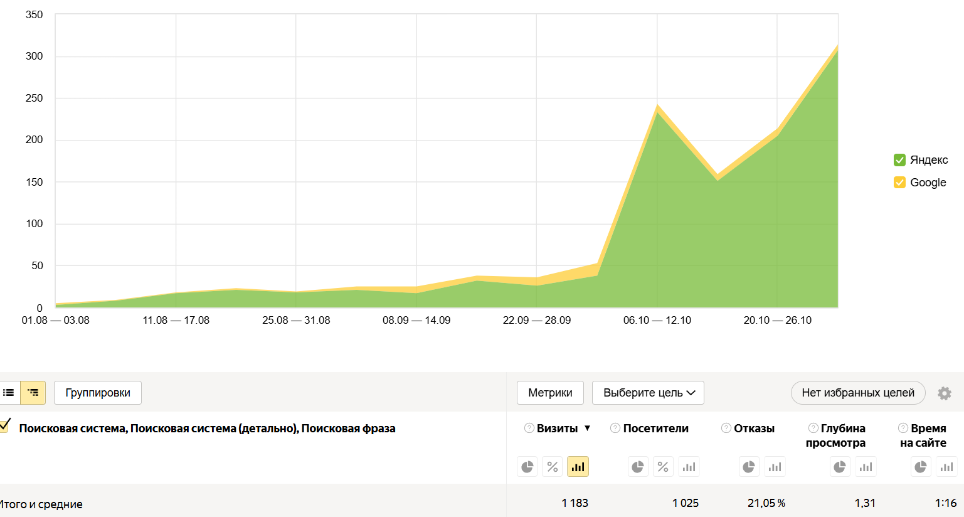
Task: Click the Нет избранных целей button
Action: (x=857, y=393)
